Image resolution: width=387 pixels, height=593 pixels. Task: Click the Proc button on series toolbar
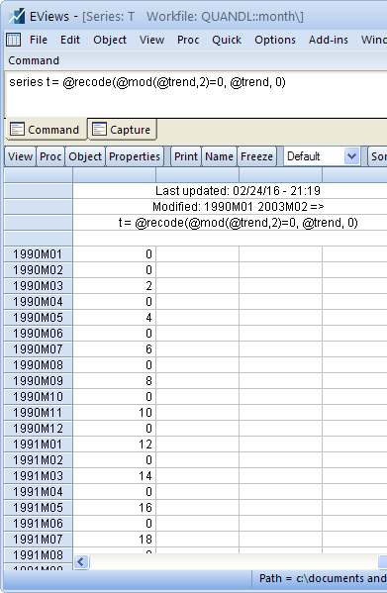50,156
